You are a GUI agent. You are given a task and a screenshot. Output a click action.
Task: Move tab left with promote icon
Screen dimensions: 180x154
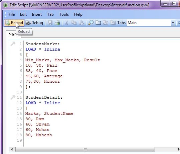(x=106, y=23)
